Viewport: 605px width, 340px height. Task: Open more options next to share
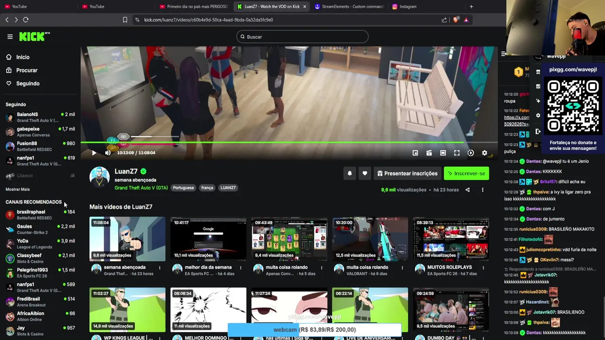click(x=483, y=190)
